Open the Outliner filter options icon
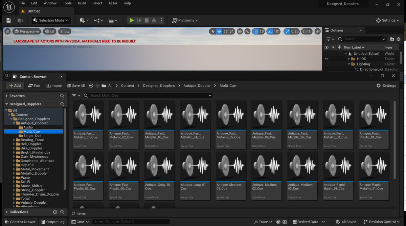 point(330,39)
